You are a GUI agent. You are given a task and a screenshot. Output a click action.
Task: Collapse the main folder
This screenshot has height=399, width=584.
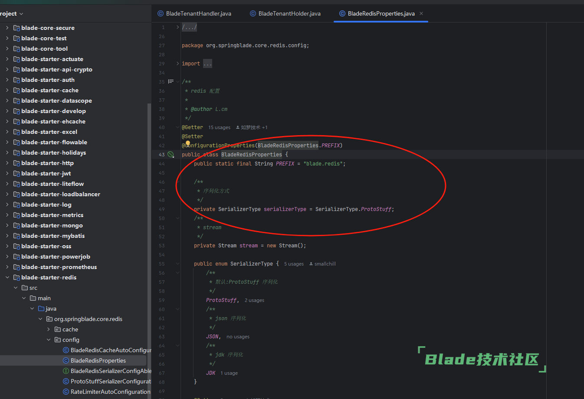click(x=24, y=298)
